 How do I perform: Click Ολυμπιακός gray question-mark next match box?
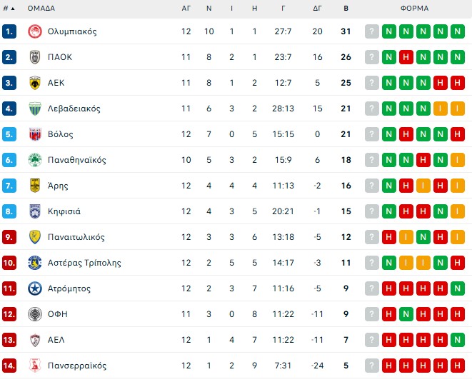[x=372, y=31]
